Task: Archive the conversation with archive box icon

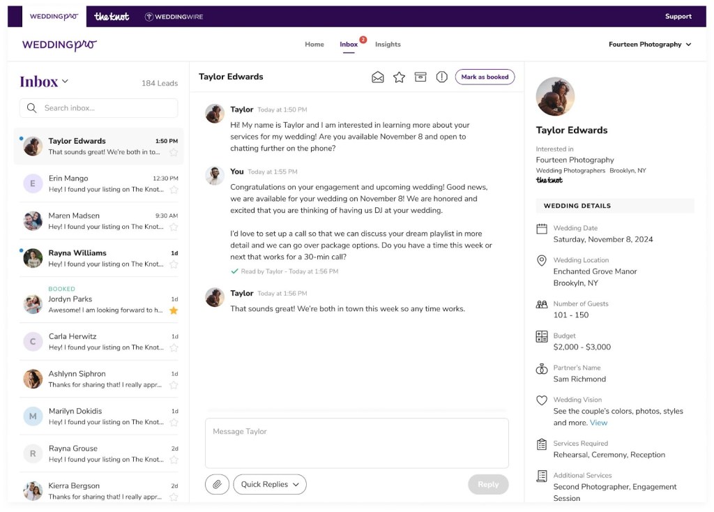Action: (420, 77)
